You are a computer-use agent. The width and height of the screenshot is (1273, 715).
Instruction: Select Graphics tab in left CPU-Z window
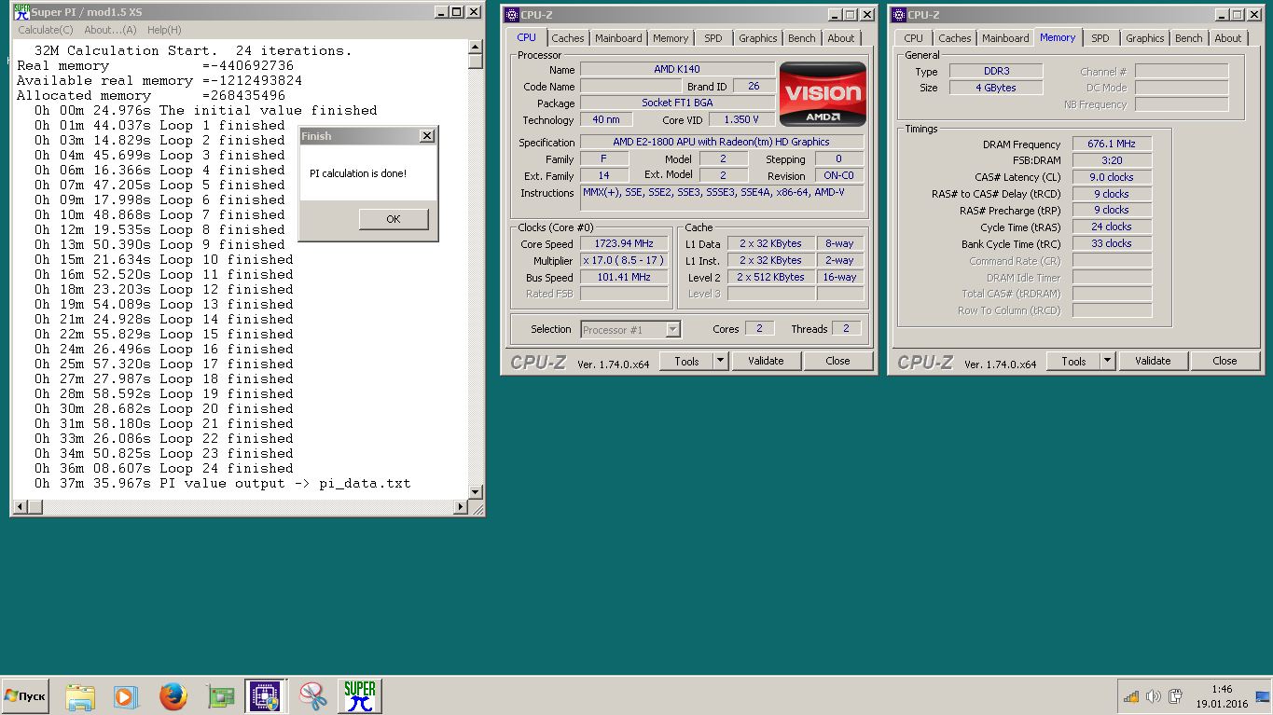(757, 38)
